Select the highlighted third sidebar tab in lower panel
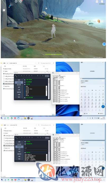 [x=19, y=147]
